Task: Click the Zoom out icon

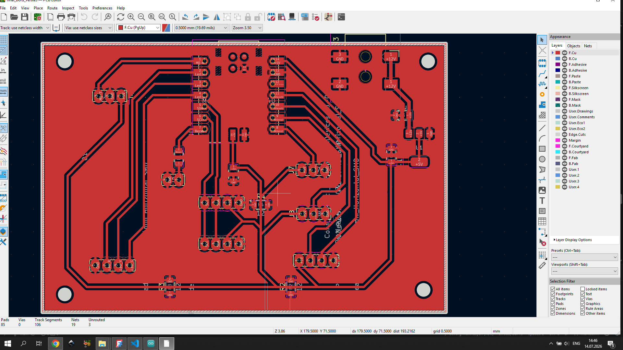Action: pos(141,17)
